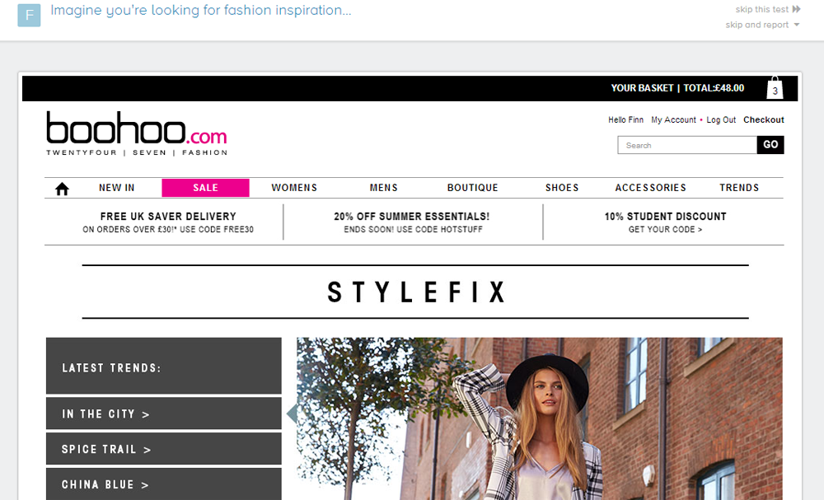Open the SHOES category
Viewport: 824px width, 500px height.
[x=562, y=188]
